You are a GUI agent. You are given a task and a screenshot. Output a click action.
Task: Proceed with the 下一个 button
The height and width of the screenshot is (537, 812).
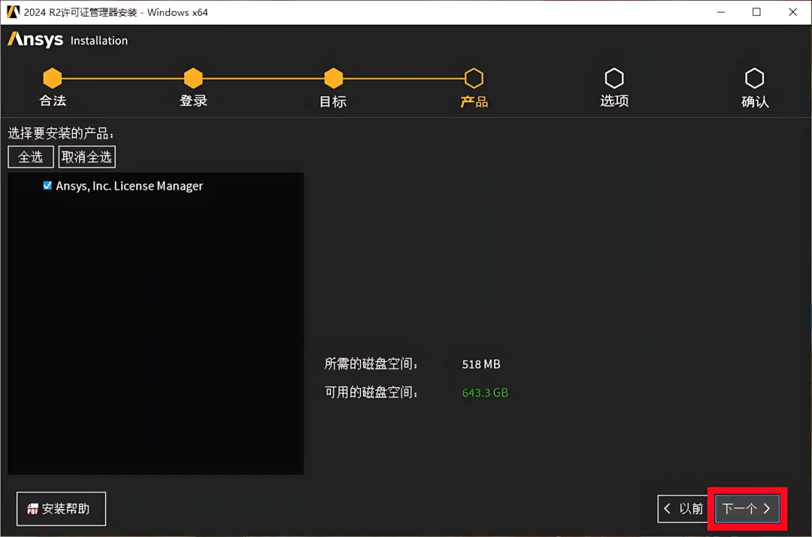point(747,508)
